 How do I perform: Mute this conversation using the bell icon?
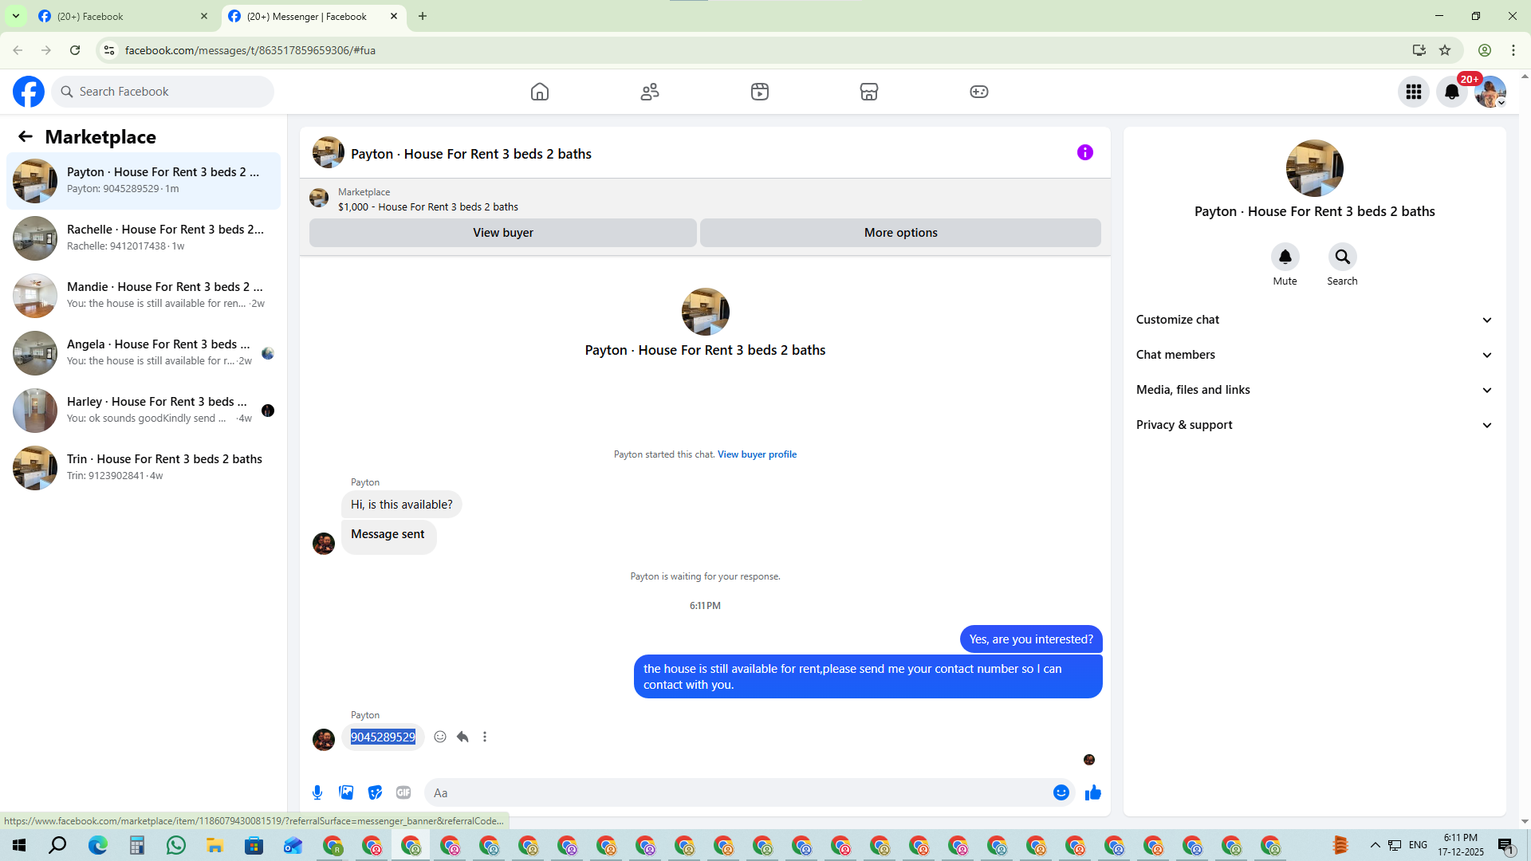pos(1285,257)
